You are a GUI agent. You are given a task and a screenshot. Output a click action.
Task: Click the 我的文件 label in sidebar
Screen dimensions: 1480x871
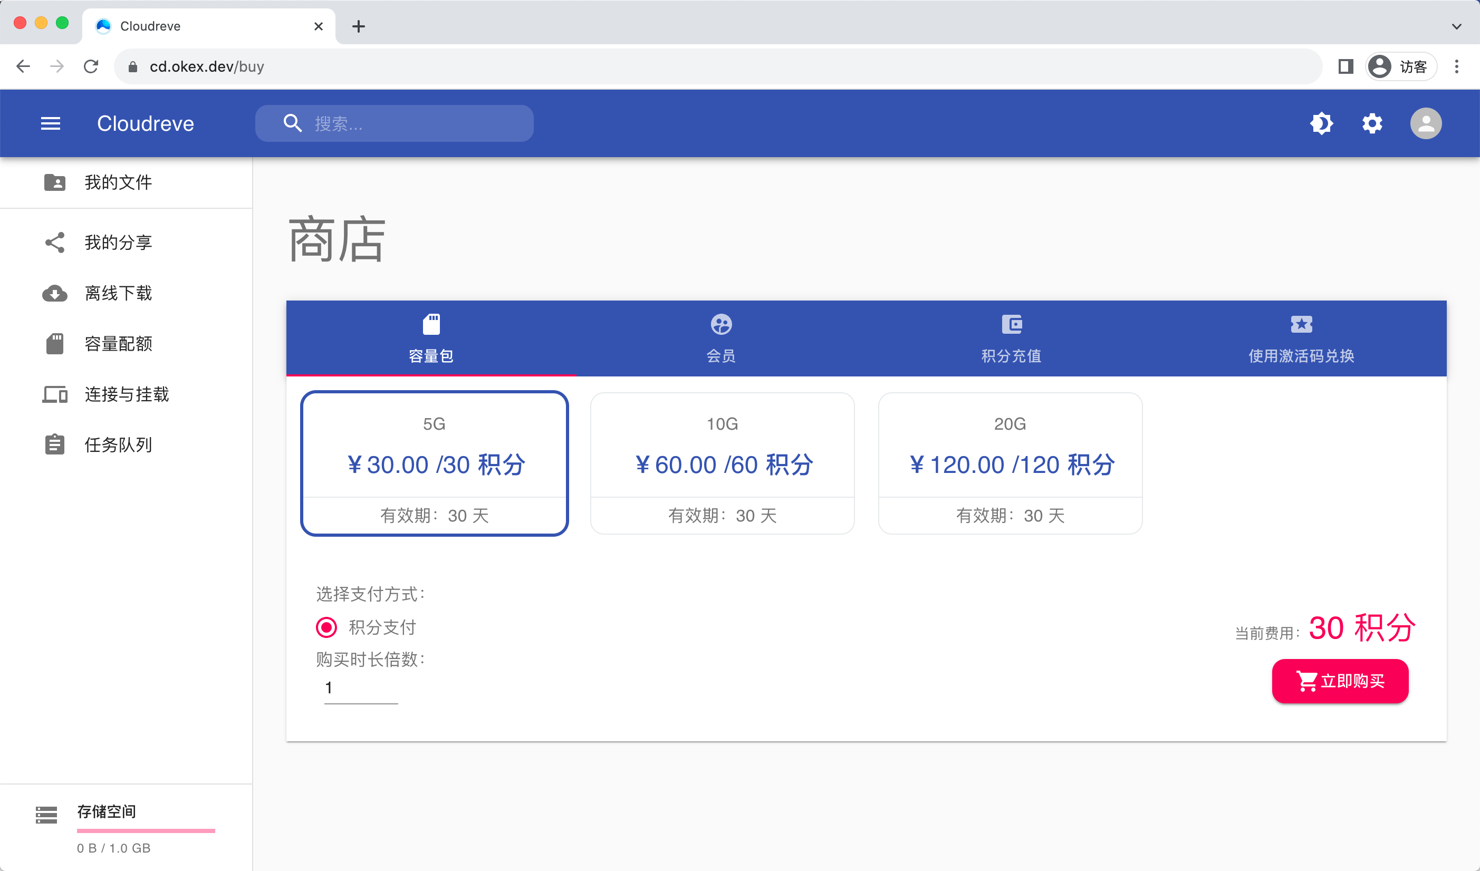point(118,182)
